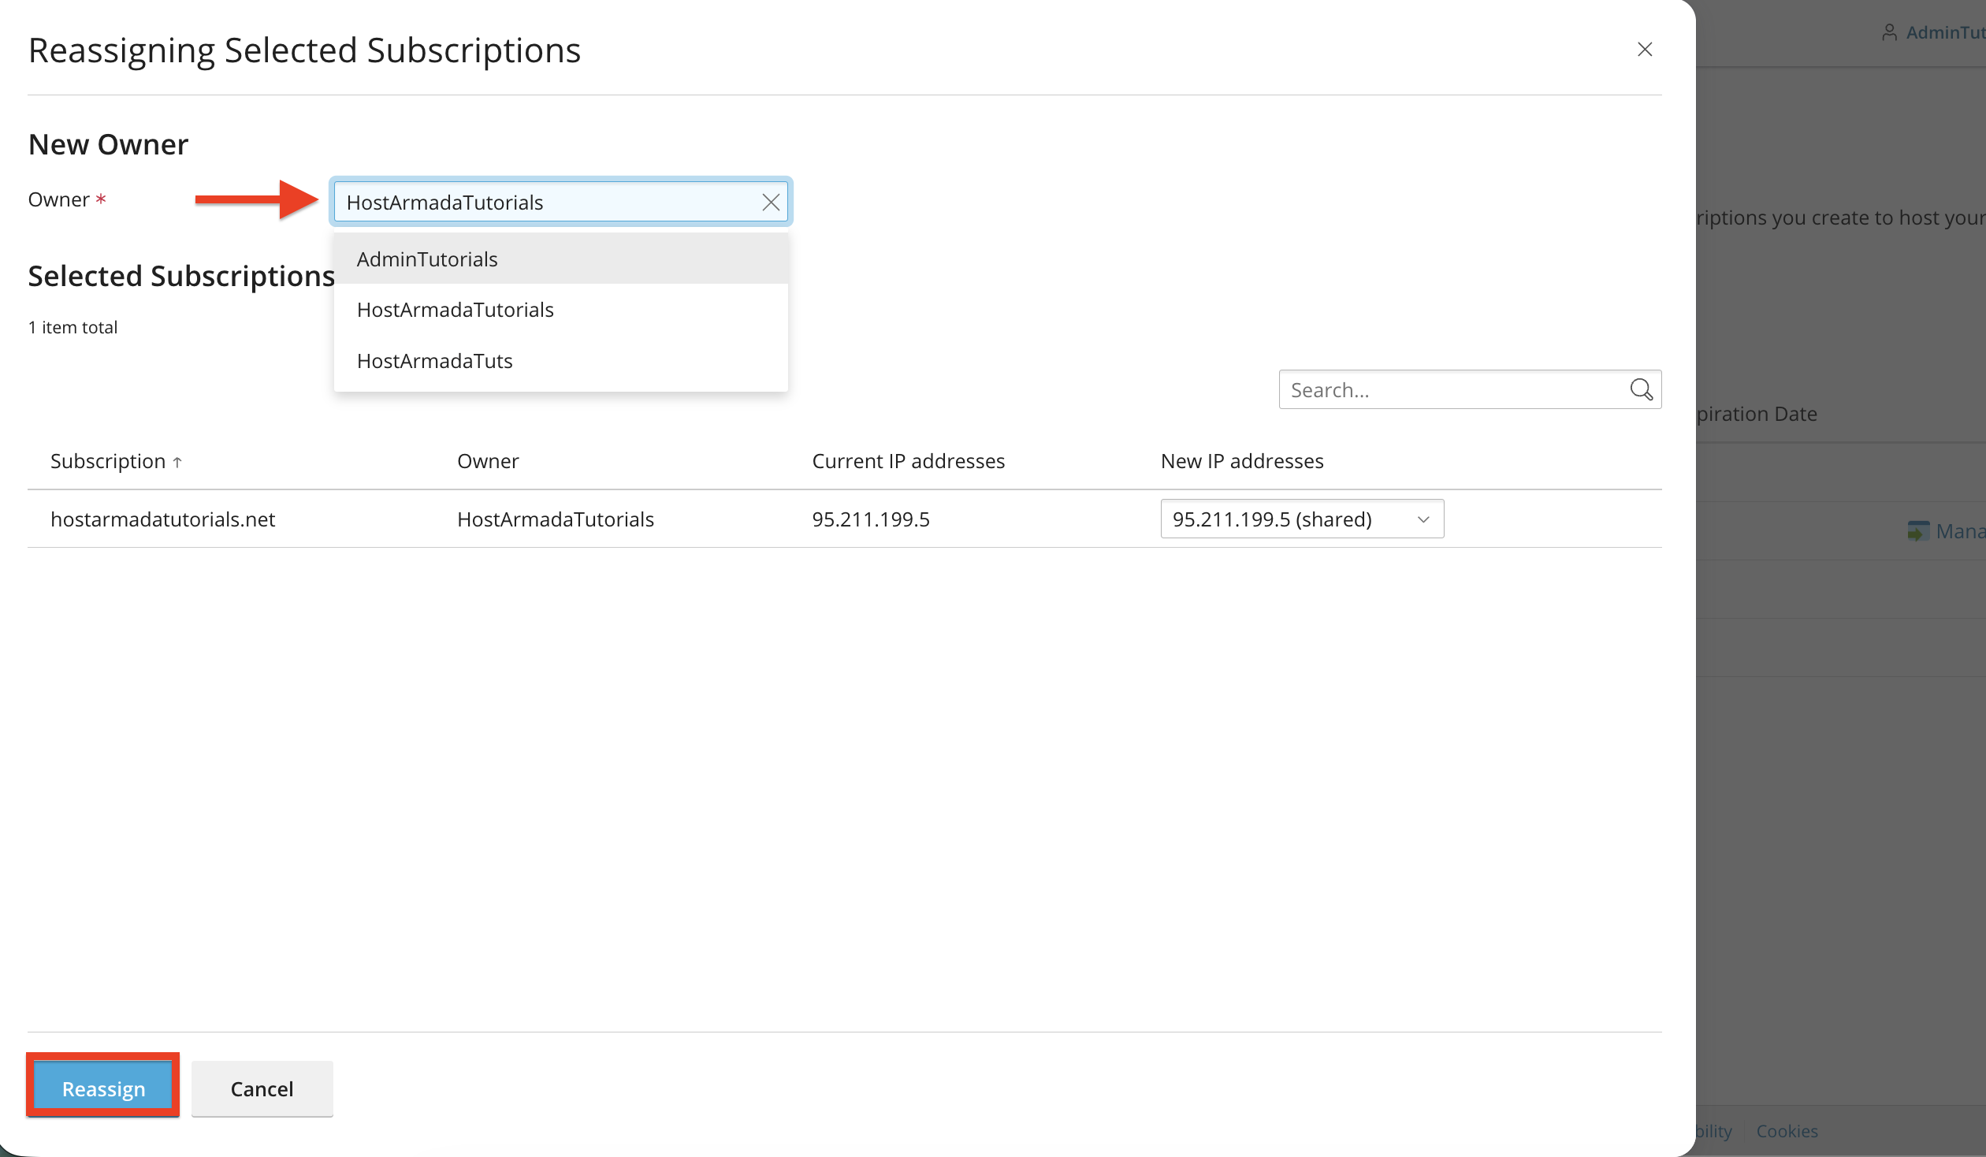
Task: Click the New IP addresses header
Action: (1242, 461)
